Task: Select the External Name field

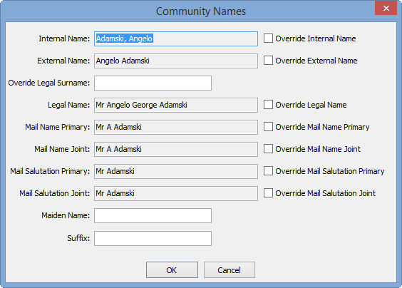Action: tap(176, 61)
